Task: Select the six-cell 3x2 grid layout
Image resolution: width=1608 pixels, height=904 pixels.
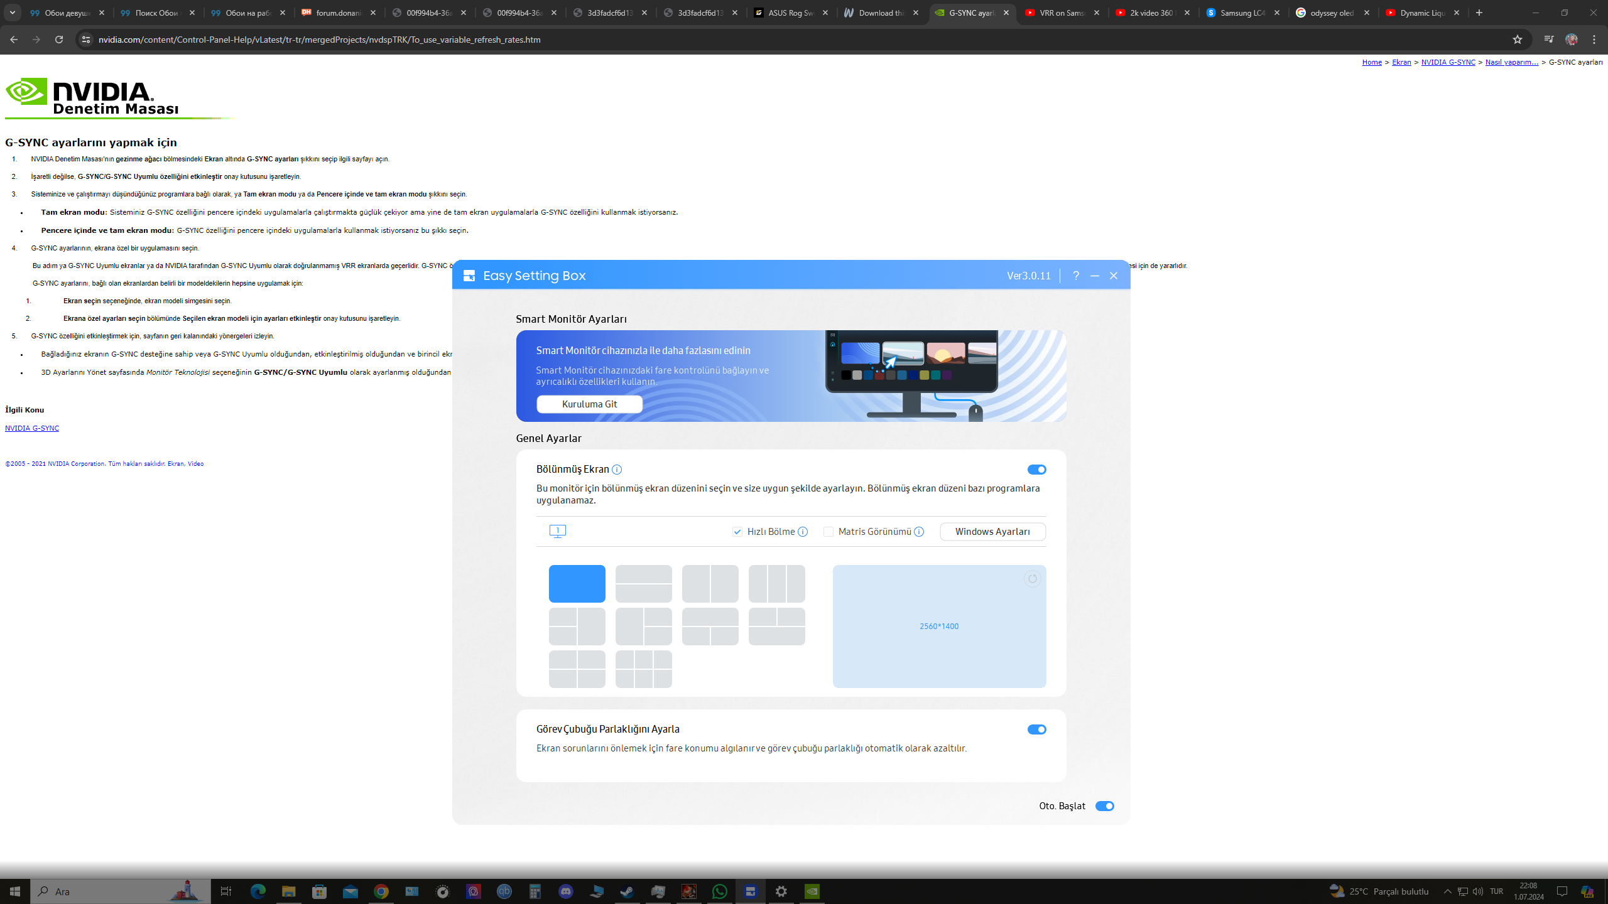Action: point(643,669)
